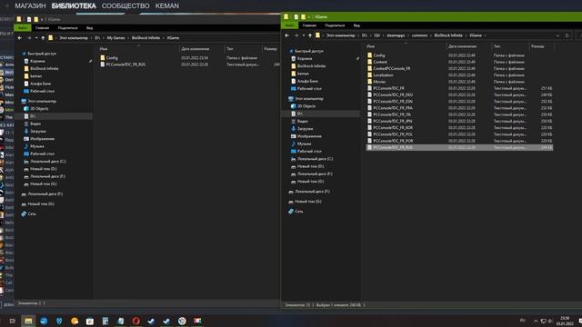Click Этот компьютер in the right window breadcrumb

341,35
